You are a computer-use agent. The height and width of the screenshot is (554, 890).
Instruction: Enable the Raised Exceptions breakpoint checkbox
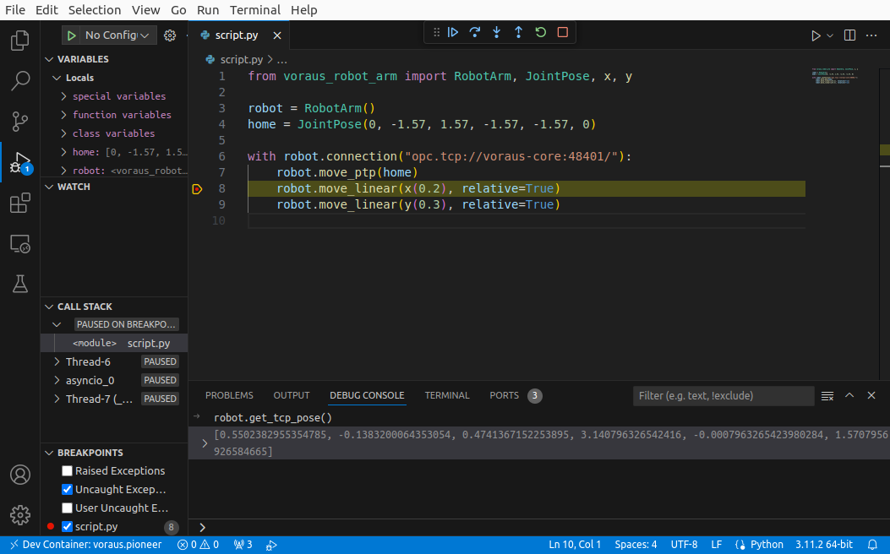click(68, 471)
